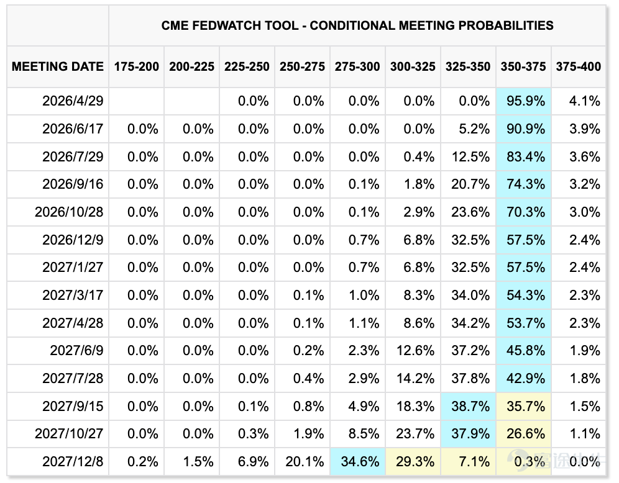Click the yellow 35.7% probability cell

(x=523, y=406)
